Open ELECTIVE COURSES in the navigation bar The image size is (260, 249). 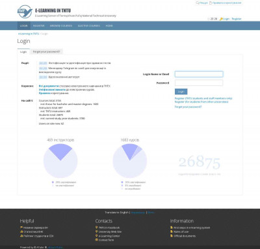pos(89,25)
